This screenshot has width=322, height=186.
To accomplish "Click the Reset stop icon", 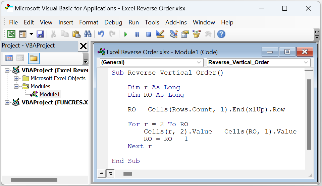I will pyautogui.click(x=149, y=34).
